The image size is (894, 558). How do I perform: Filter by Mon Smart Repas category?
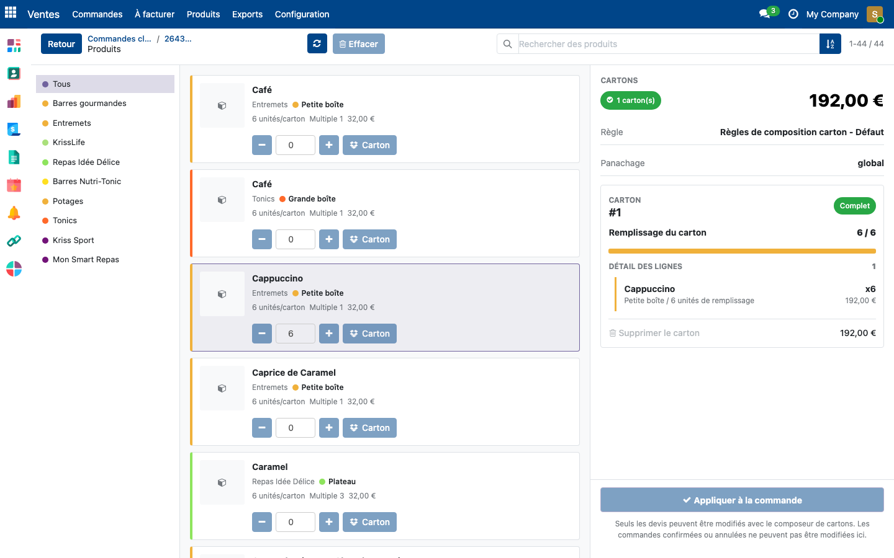(105, 260)
